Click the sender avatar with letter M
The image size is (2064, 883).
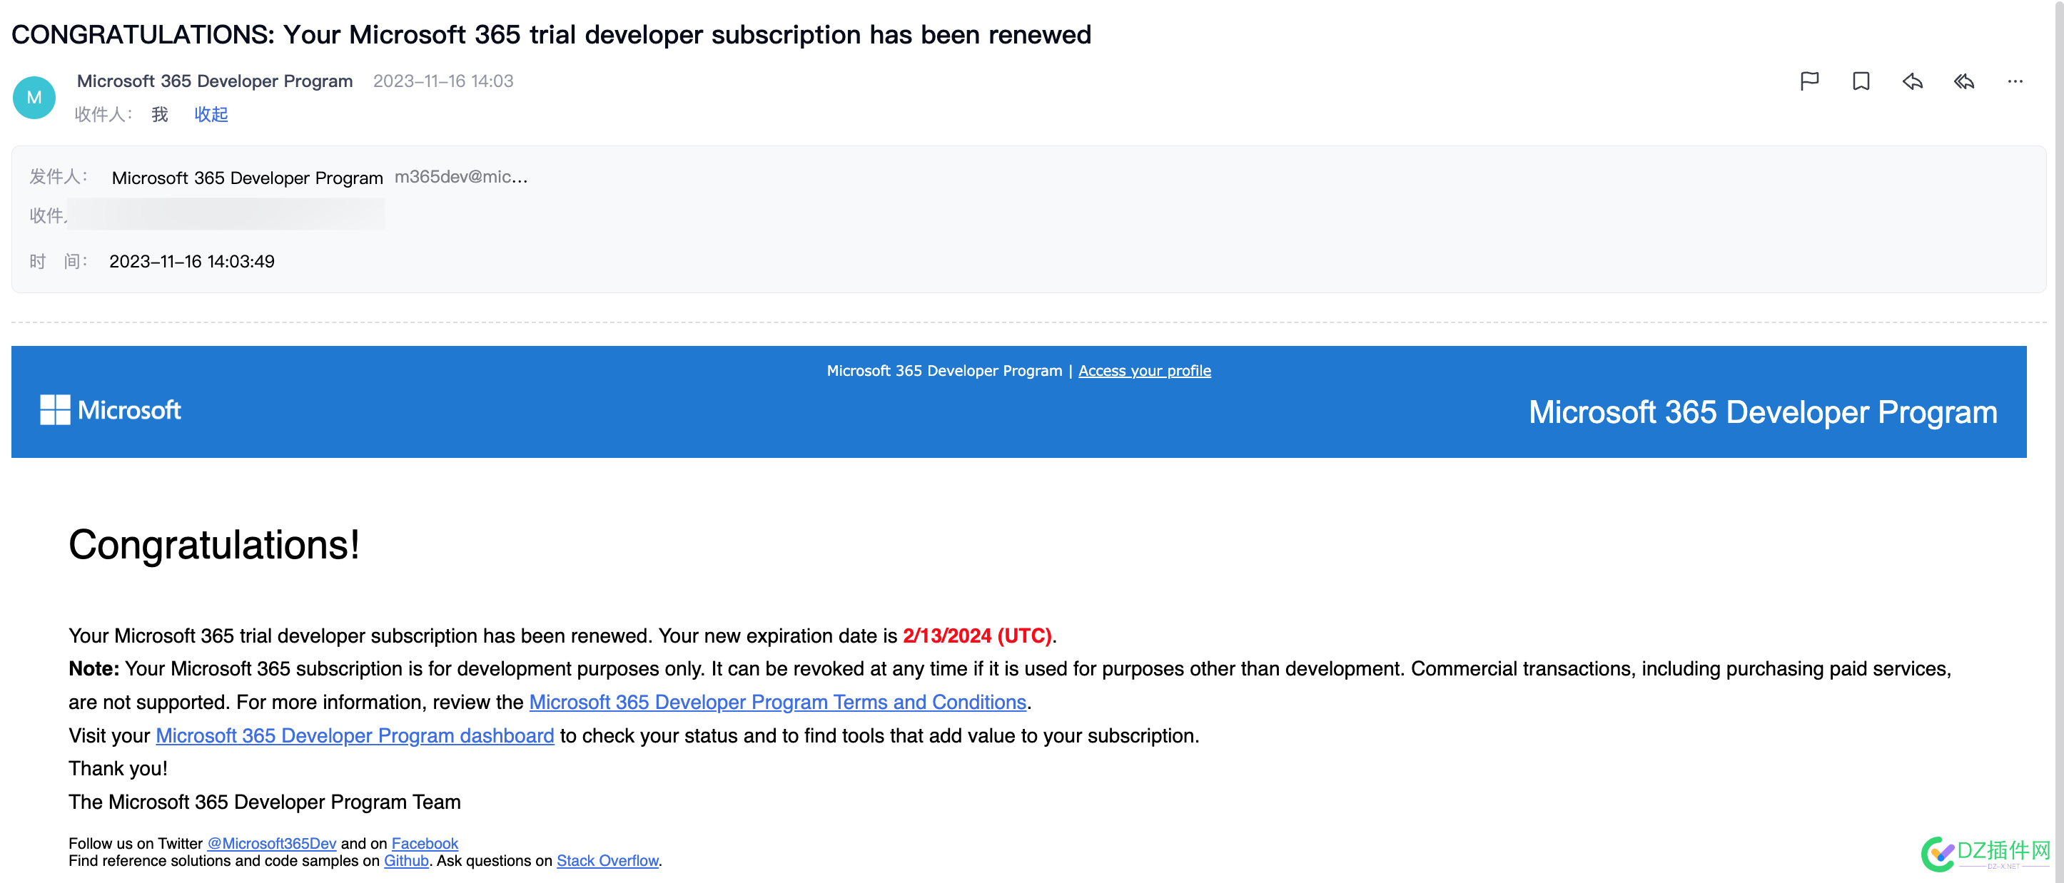tap(34, 97)
